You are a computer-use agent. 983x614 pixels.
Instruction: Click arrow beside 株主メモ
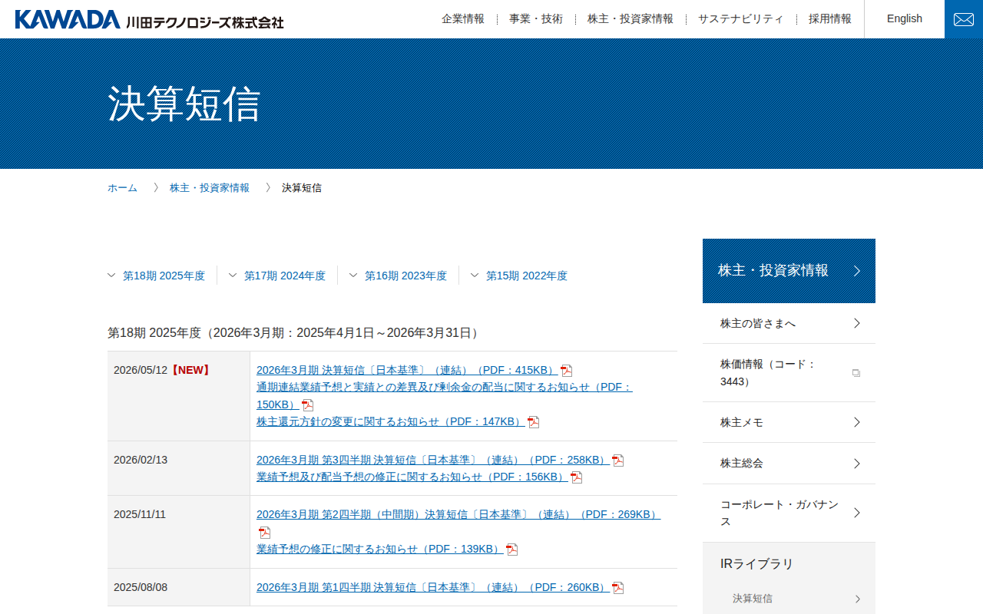tap(857, 422)
